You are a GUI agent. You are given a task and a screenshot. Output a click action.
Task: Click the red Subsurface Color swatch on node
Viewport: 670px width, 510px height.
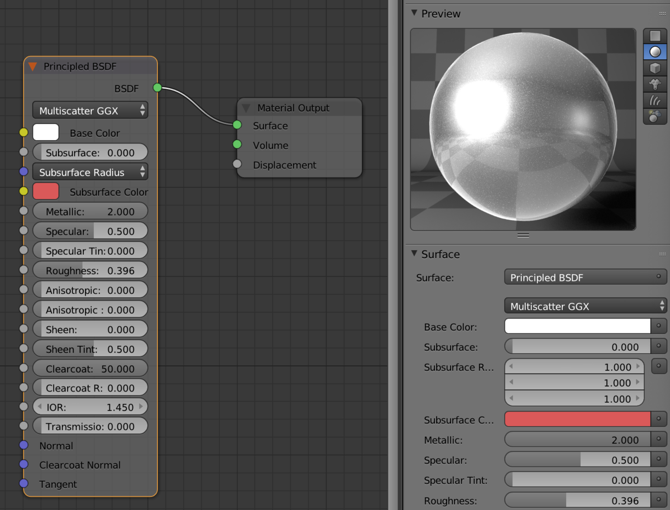pos(46,191)
